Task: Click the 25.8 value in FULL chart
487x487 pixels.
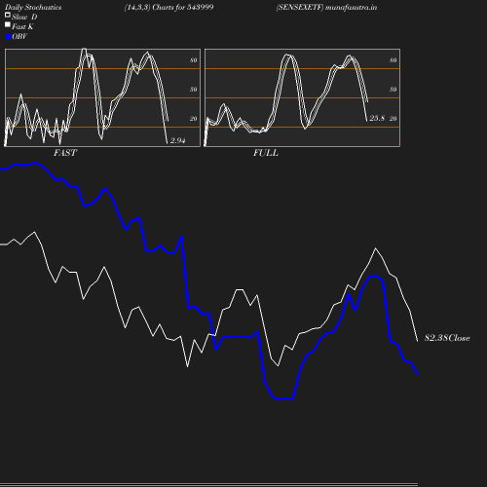Action: 377,118
